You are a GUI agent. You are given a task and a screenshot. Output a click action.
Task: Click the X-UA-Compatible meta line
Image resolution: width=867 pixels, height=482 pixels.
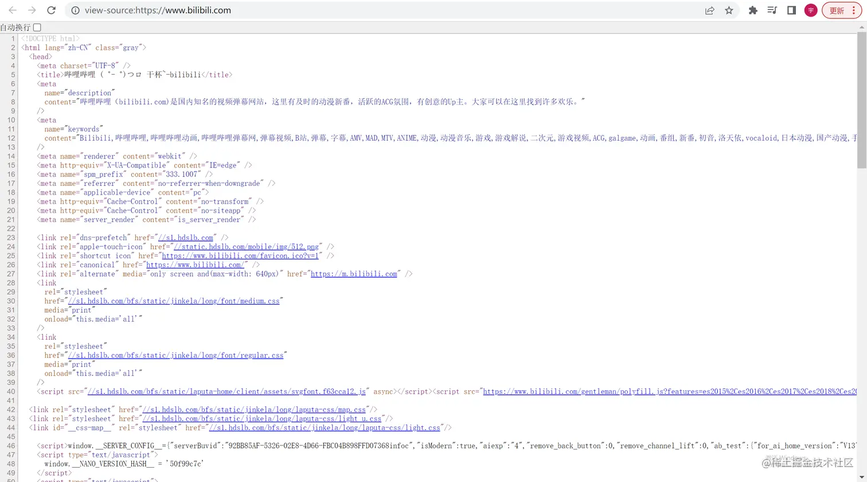click(144, 165)
